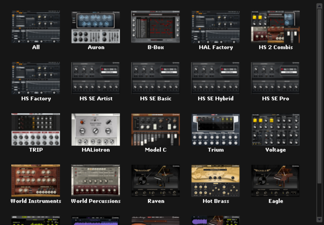Select the Hot Brass thumbnail image
The image size is (324, 225).
215,180
